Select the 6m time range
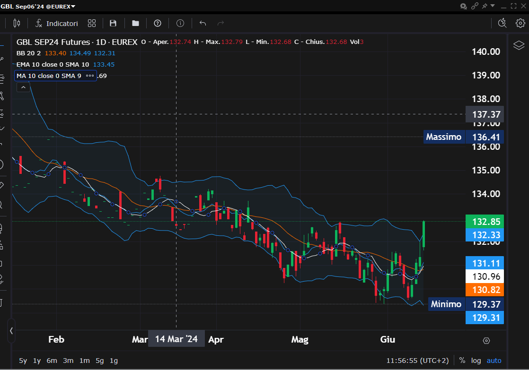Screen dimensions: 529x370 (52, 361)
